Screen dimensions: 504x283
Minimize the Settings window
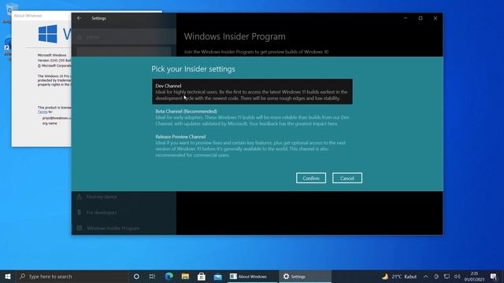406,18
